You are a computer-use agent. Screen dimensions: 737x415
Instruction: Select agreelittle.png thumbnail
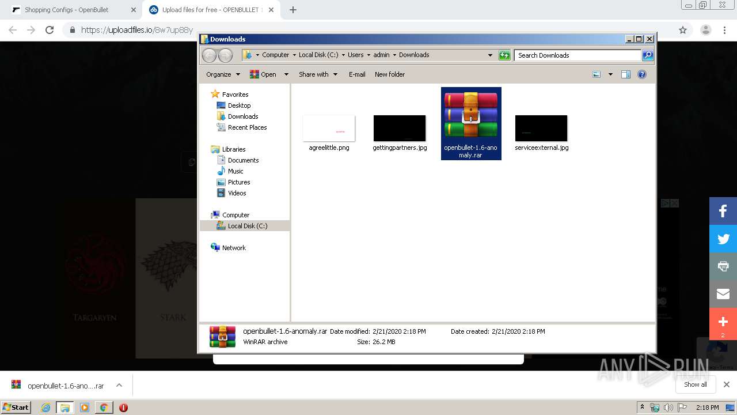329,128
